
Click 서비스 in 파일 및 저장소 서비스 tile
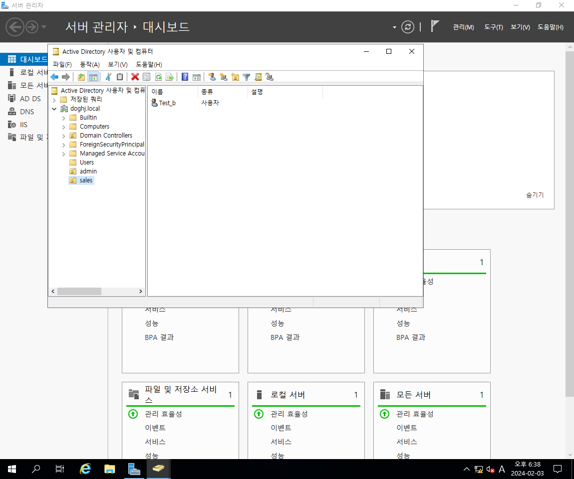155,442
